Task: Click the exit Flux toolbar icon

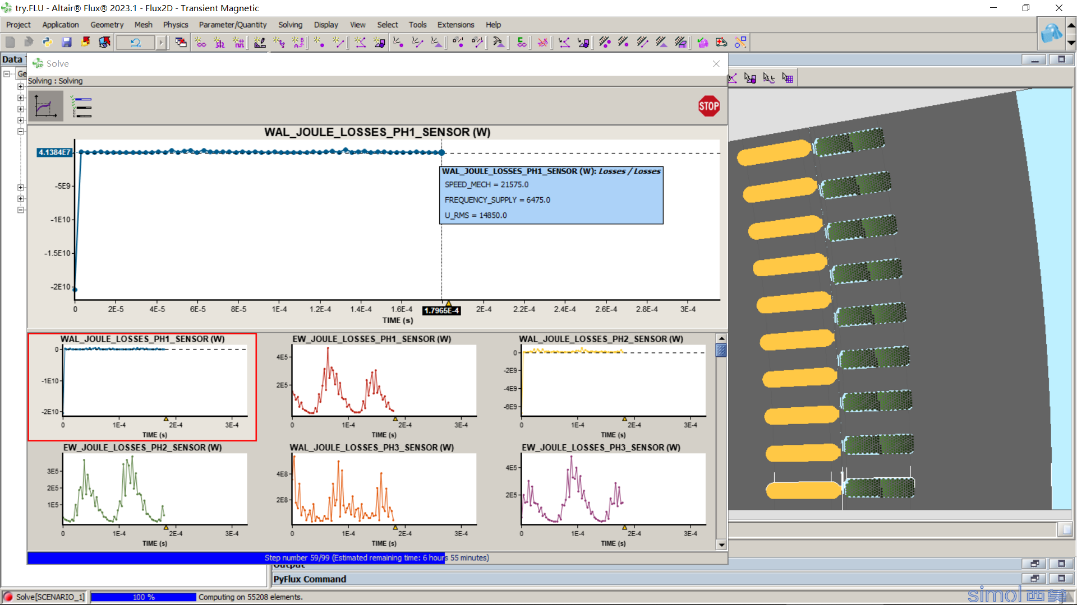Action: (105, 42)
